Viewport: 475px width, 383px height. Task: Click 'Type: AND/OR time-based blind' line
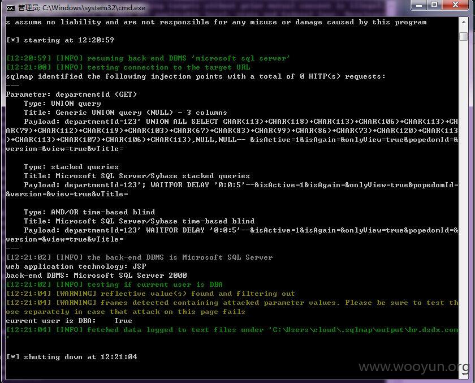click(89, 212)
